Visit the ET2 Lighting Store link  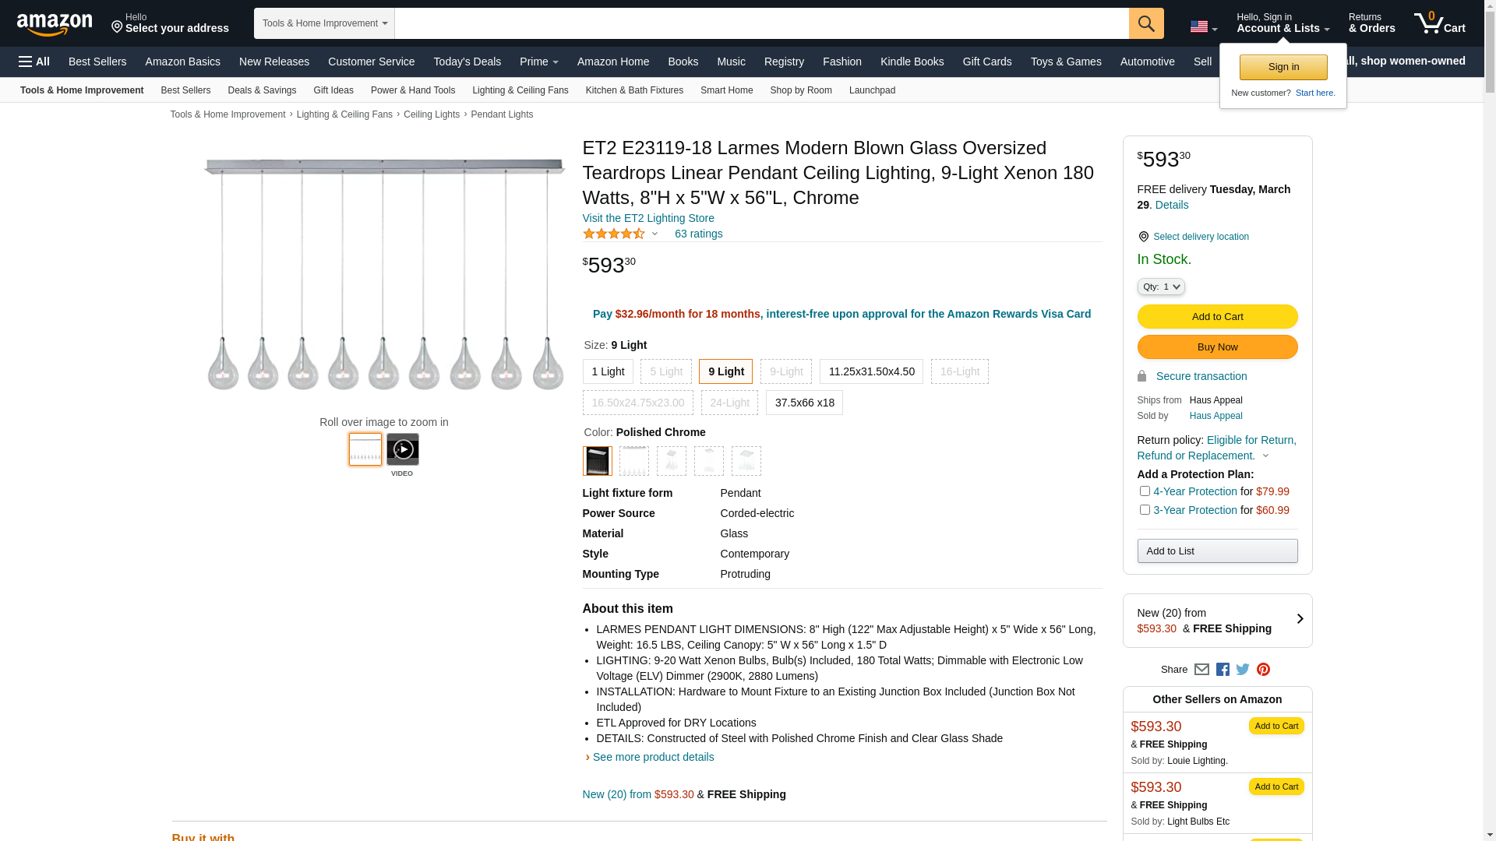pyautogui.click(x=648, y=218)
